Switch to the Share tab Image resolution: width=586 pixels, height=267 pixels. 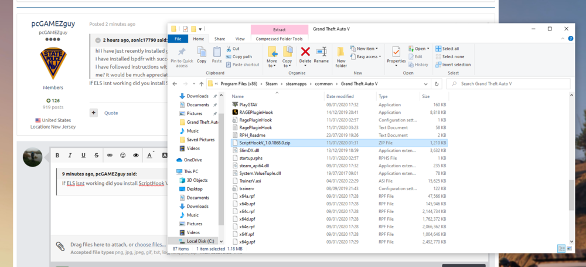click(220, 39)
